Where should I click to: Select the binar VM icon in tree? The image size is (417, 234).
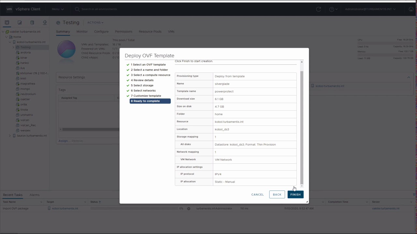pos(18,58)
